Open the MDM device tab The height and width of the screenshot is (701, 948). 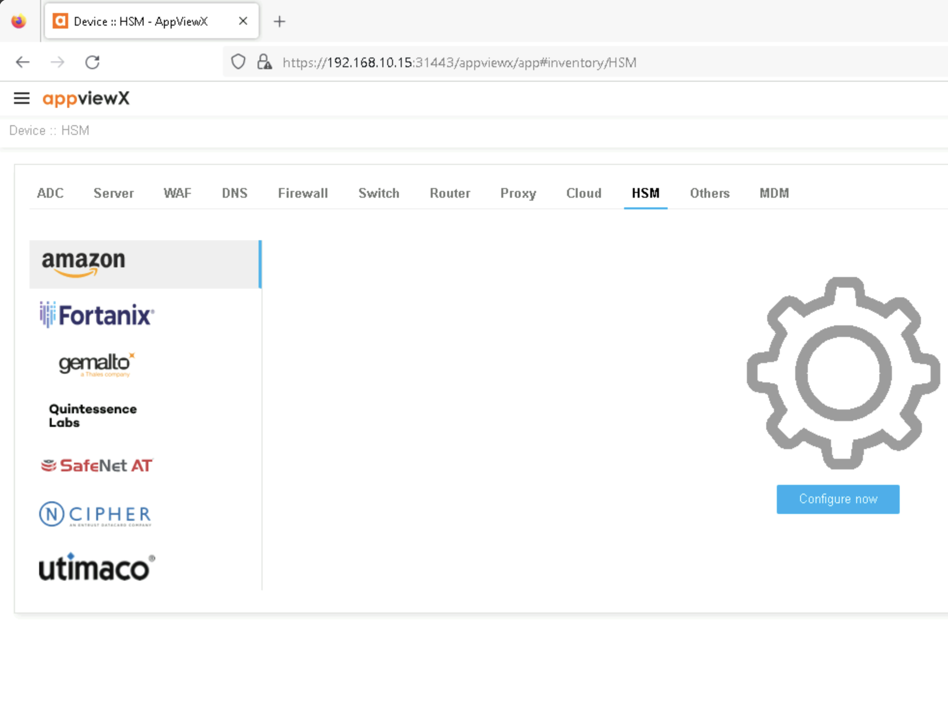click(773, 193)
